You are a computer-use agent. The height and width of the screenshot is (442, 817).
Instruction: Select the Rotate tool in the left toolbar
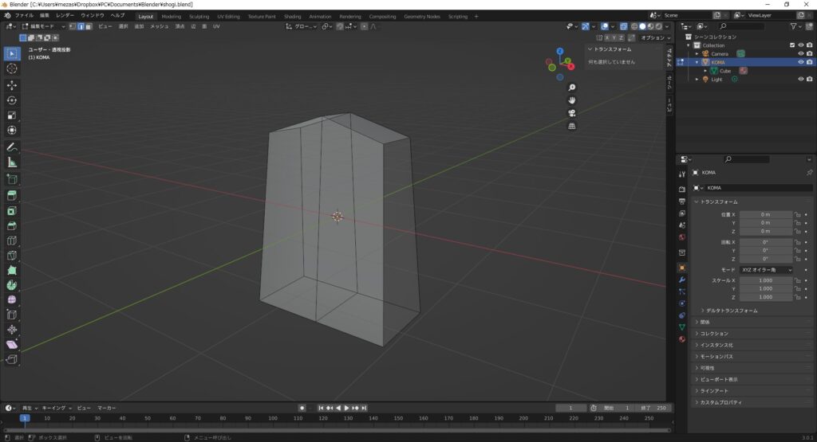(x=12, y=100)
